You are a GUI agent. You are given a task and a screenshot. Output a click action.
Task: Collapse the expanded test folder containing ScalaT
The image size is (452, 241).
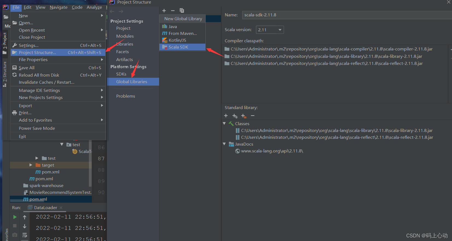coord(62,144)
